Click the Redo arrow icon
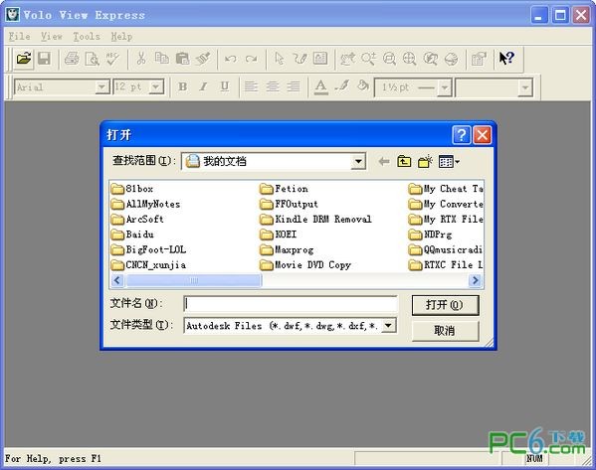 [251, 59]
